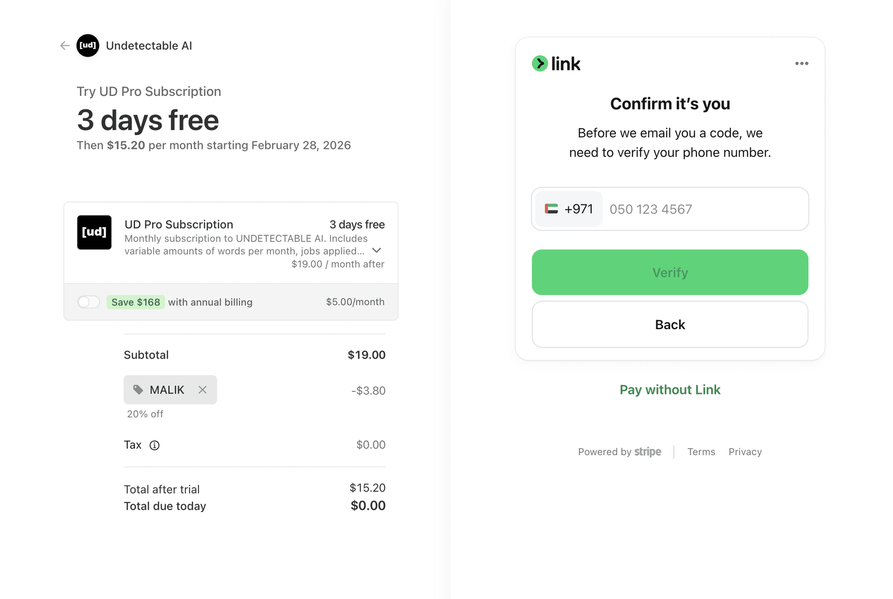Click the Undetectable AI logo icon
This screenshot has width=893, height=599.
(x=87, y=46)
